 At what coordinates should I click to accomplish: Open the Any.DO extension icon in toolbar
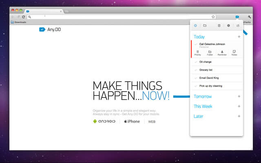(237, 17)
